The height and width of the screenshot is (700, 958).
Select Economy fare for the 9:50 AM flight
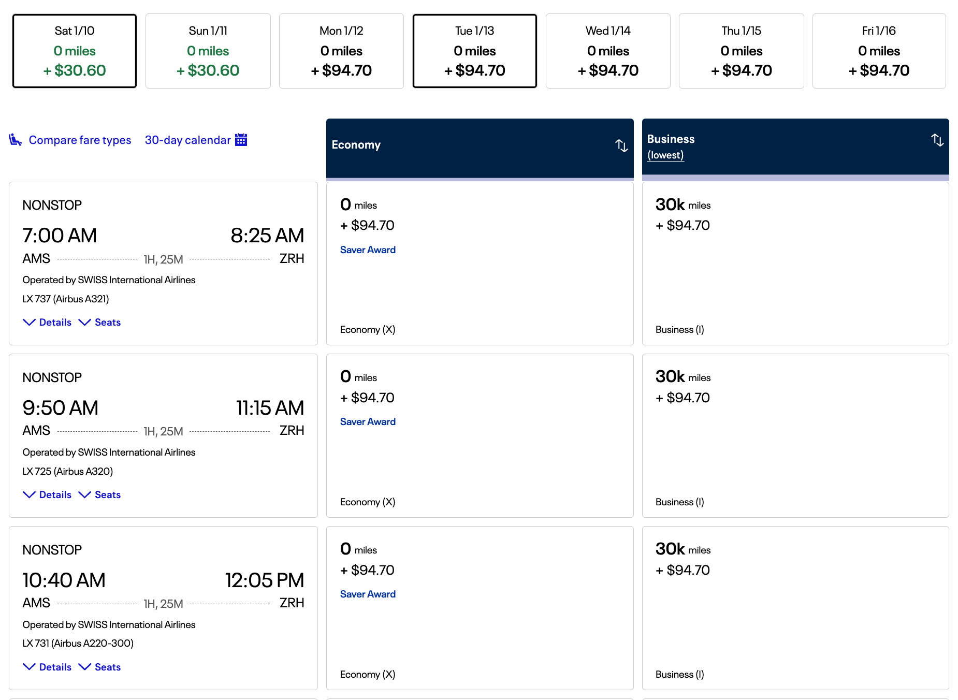pos(480,435)
